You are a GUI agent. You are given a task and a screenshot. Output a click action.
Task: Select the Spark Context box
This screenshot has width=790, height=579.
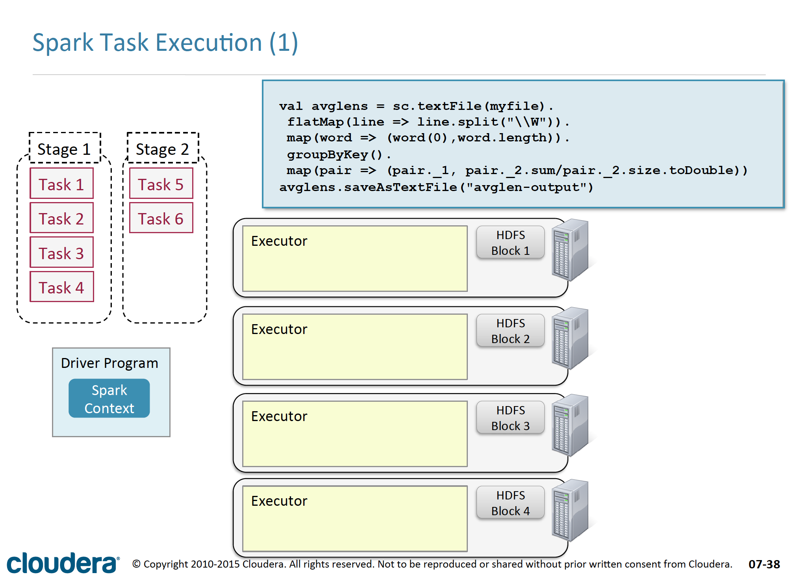(109, 399)
